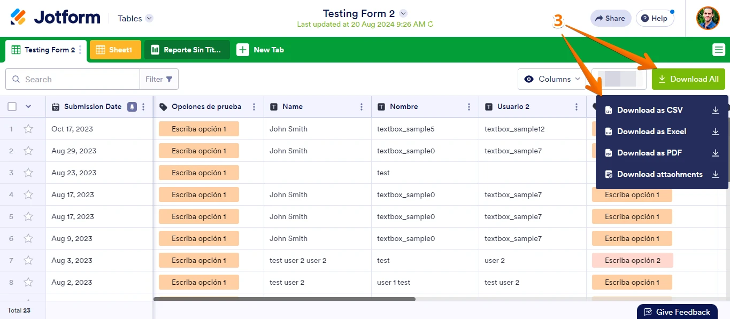Open Submission Date column options menu
Screen dimensions: 730x319
tap(143, 107)
